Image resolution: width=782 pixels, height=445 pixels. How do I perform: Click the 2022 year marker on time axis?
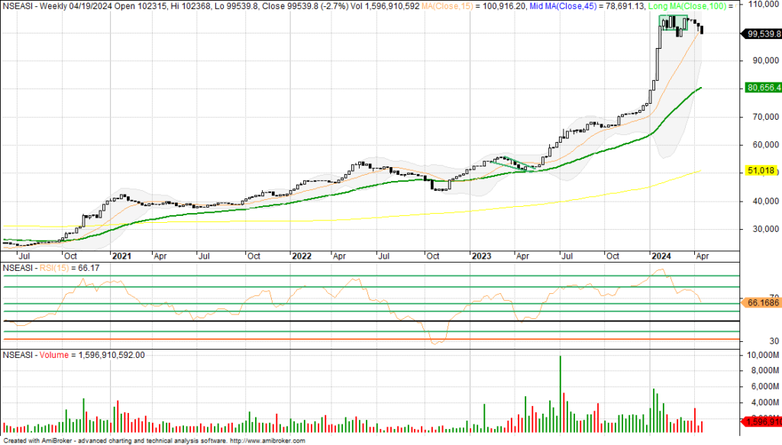[302, 256]
